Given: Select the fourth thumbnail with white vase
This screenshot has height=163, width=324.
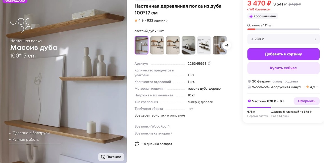Looking at the screenshot, I should pyautogui.click(x=188, y=45).
